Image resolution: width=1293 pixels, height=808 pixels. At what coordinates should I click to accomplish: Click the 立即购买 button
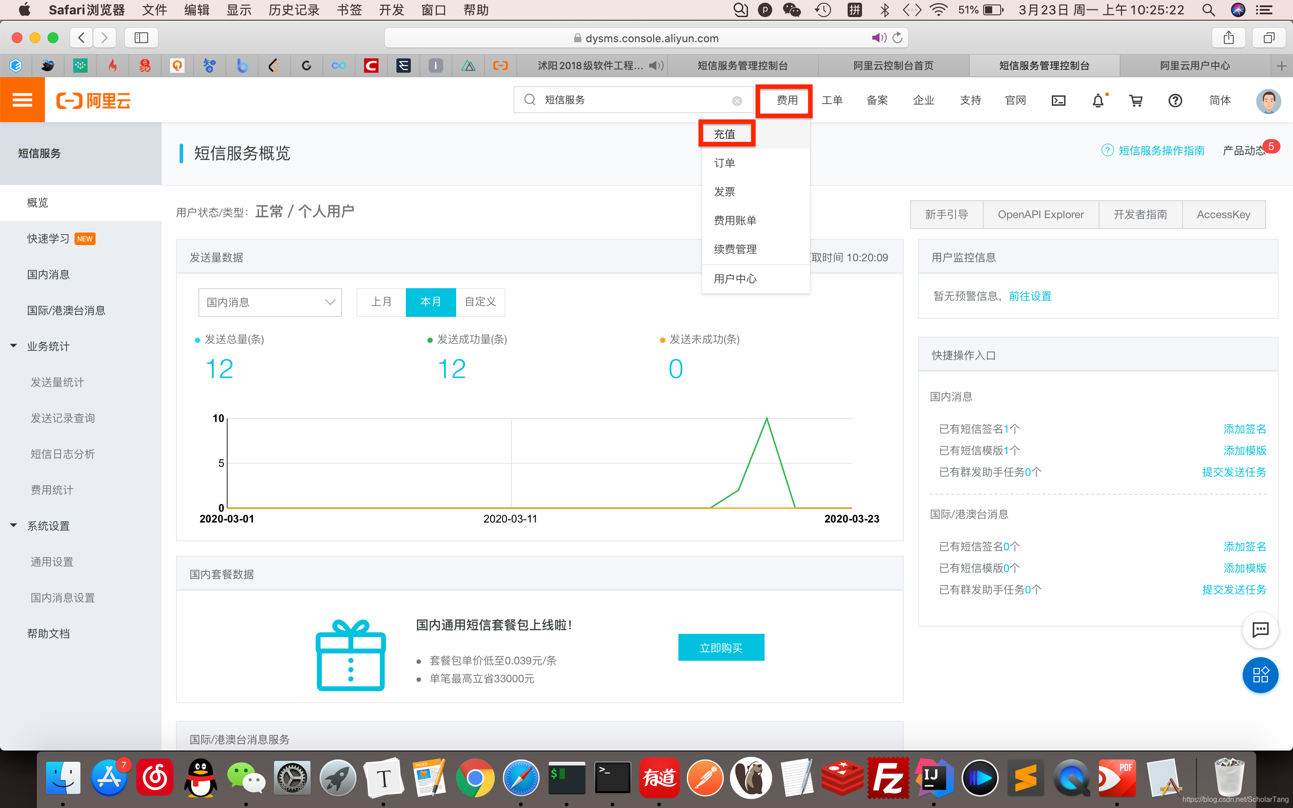(721, 648)
